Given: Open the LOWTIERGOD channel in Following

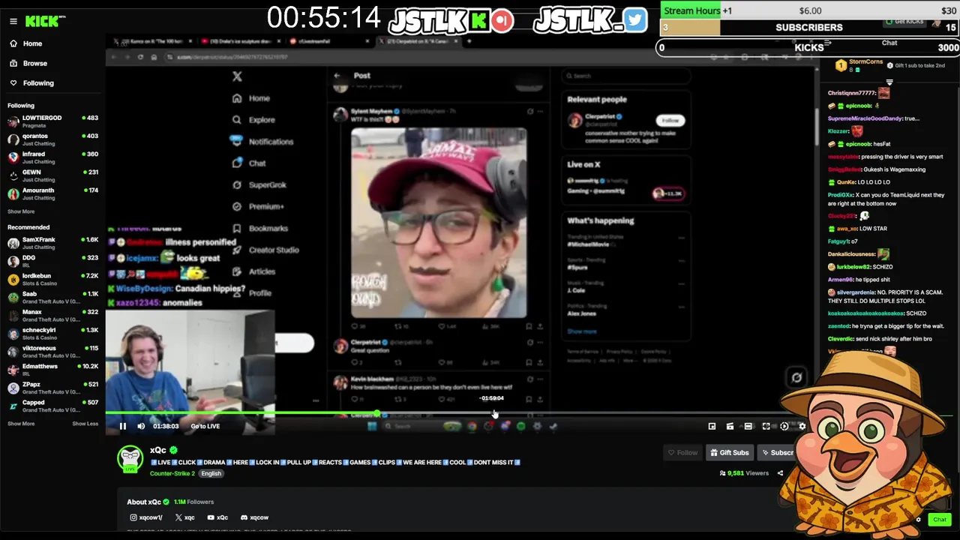Looking at the screenshot, I should pyautogui.click(x=52, y=121).
